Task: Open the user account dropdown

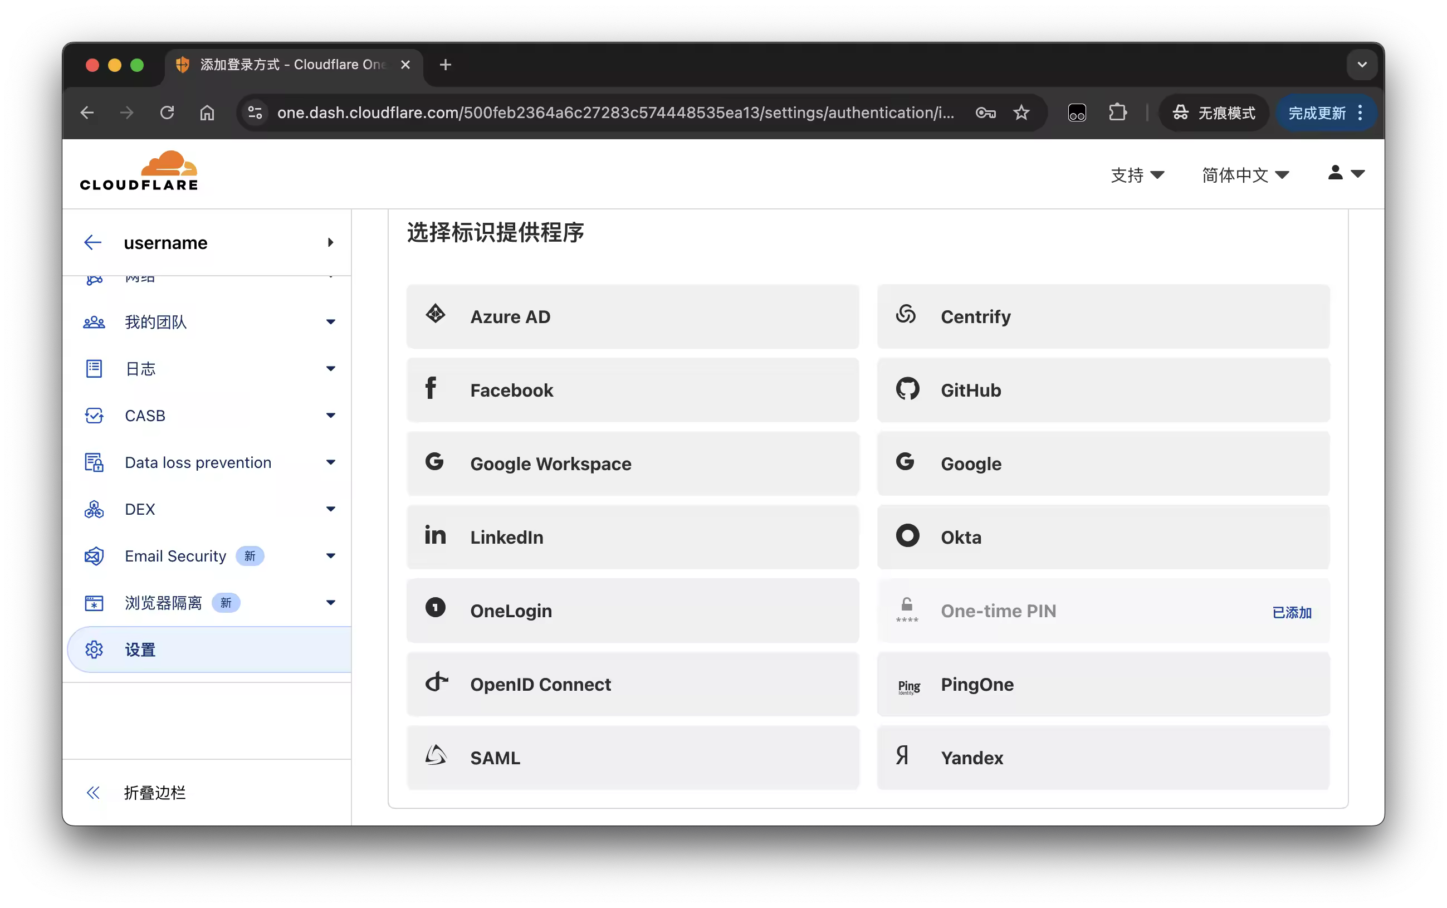Action: tap(1346, 174)
